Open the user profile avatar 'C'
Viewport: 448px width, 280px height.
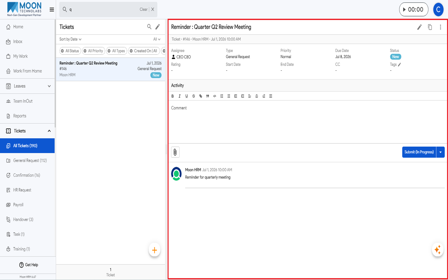[438, 10]
